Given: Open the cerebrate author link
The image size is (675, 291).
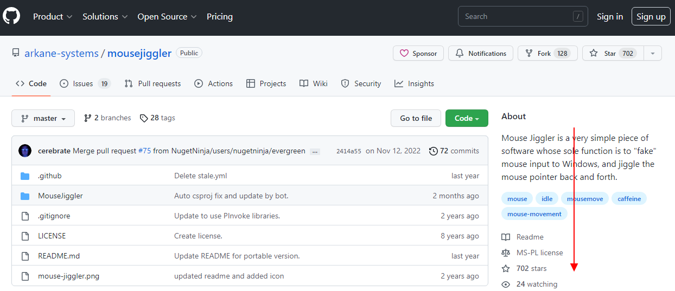Looking at the screenshot, I should coord(54,151).
